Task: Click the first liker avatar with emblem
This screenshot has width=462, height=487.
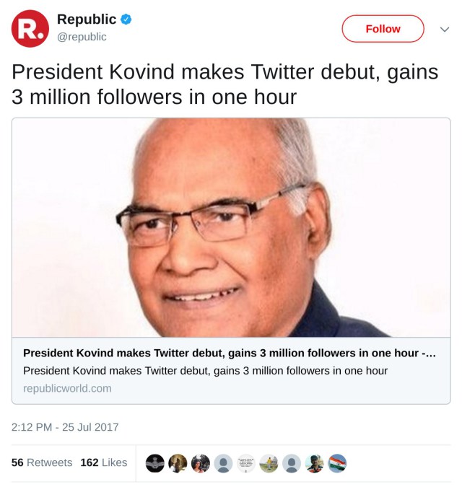Action: click(x=155, y=463)
